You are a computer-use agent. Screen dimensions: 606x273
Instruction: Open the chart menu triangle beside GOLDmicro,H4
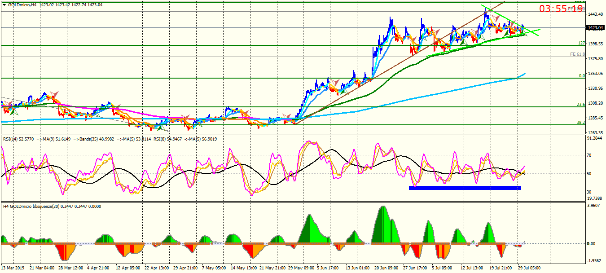(x=4, y=4)
